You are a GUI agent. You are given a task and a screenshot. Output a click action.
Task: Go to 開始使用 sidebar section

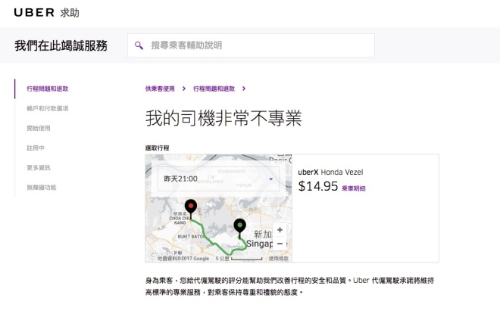coord(38,128)
